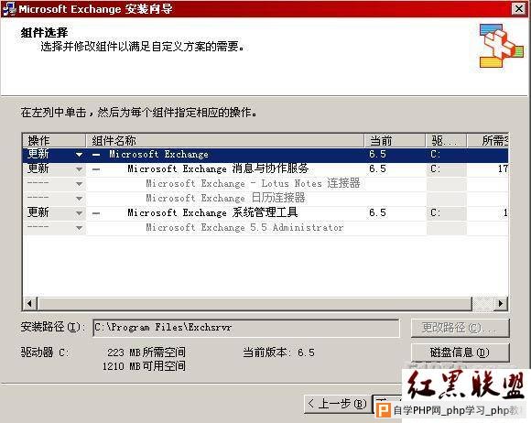The height and width of the screenshot is (423, 531).
Task: Open action dropdown for Lotus Notes 连接器 row
Action: pyautogui.click(x=79, y=184)
